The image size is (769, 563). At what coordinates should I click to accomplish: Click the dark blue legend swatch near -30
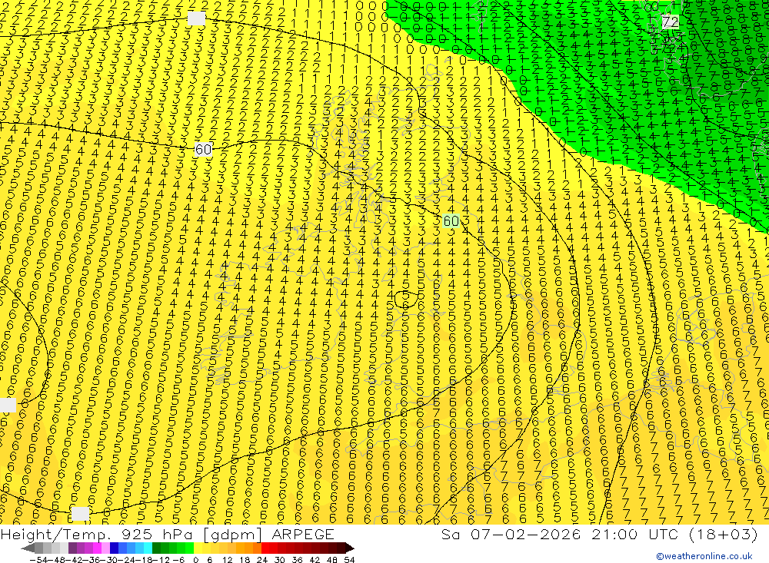pos(115,548)
